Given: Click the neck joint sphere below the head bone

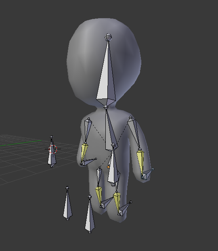Looking at the screenshot, I should click(x=106, y=107).
